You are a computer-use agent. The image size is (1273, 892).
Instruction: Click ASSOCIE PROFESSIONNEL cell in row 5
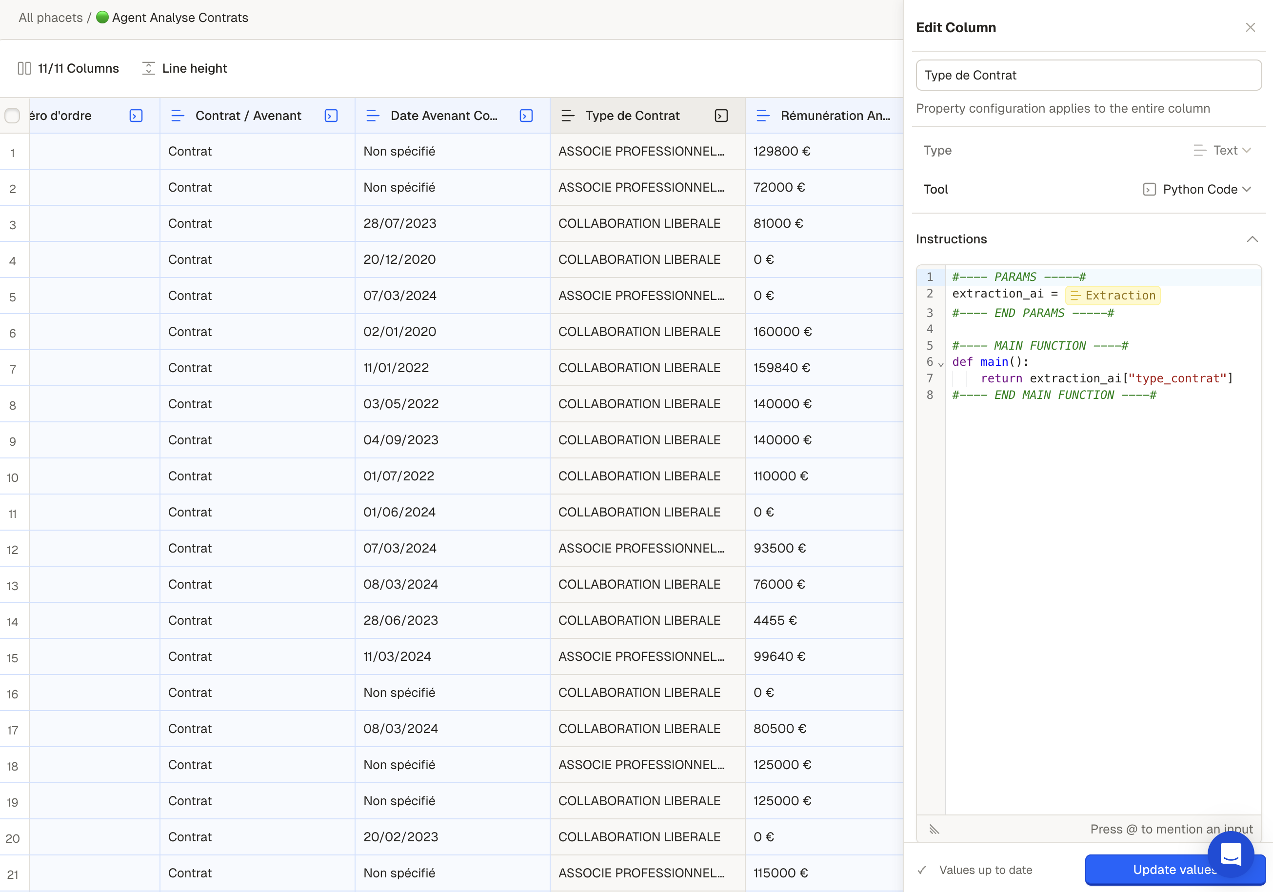point(648,296)
